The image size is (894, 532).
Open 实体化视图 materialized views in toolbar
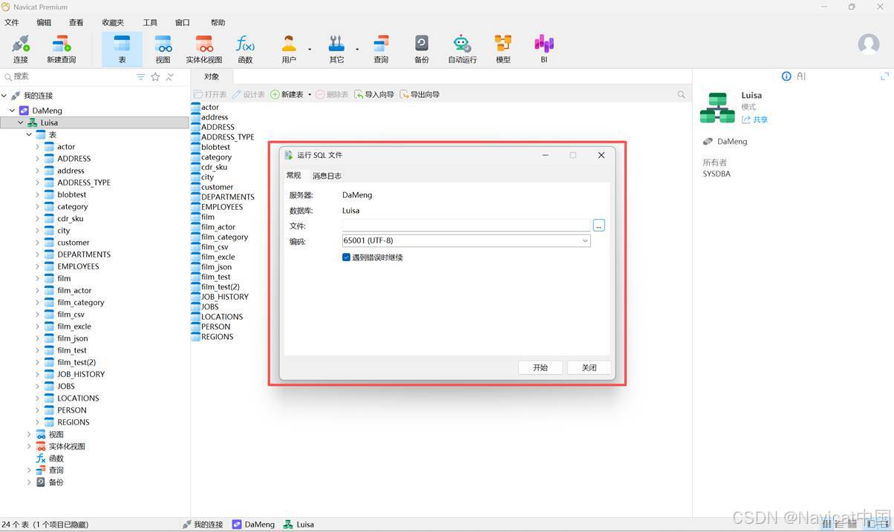click(204, 49)
